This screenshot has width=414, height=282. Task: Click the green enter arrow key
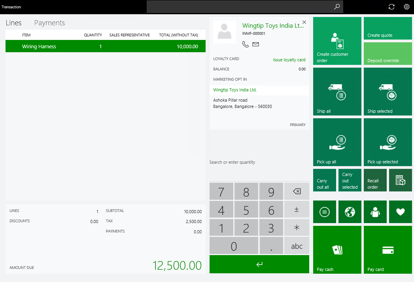[x=259, y=264]
